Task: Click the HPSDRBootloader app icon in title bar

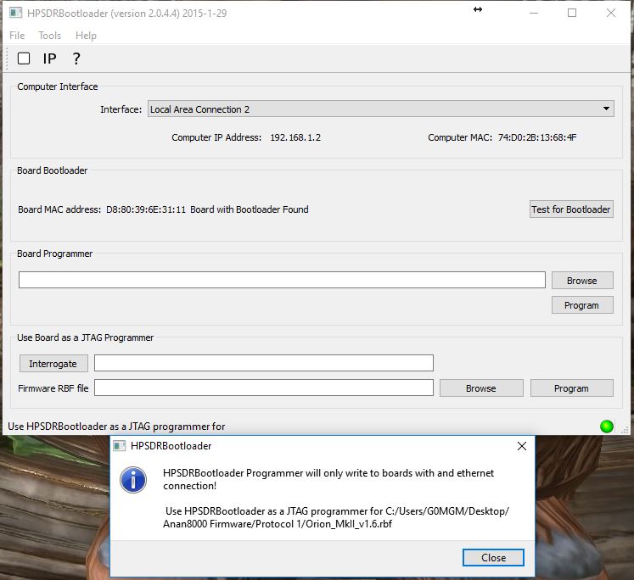Action: click(x=16, y=13)
